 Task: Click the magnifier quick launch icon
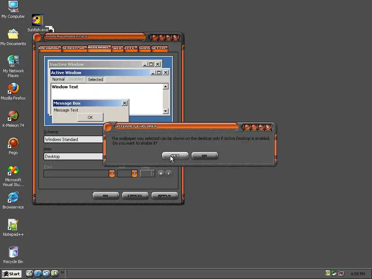[x=54, y=274]
